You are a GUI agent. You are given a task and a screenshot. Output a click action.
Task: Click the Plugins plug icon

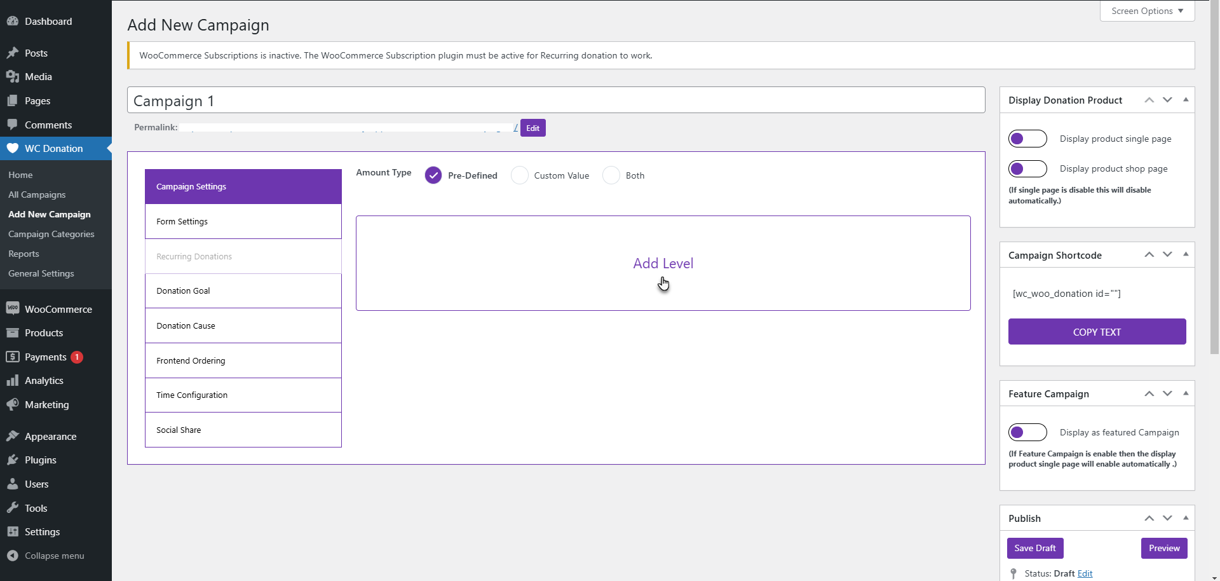(x=12, y=460)
